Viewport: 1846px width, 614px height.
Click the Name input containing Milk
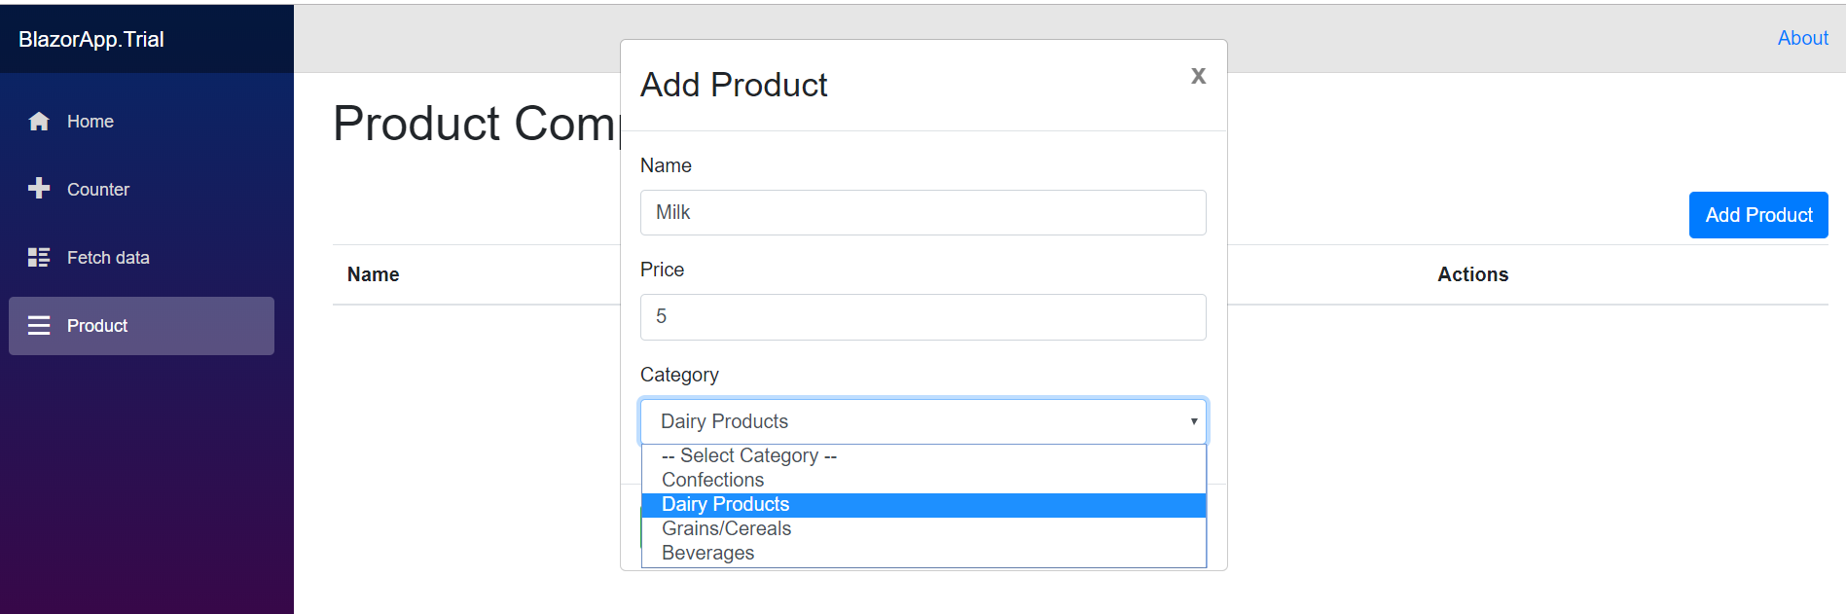tap(923, 212)
